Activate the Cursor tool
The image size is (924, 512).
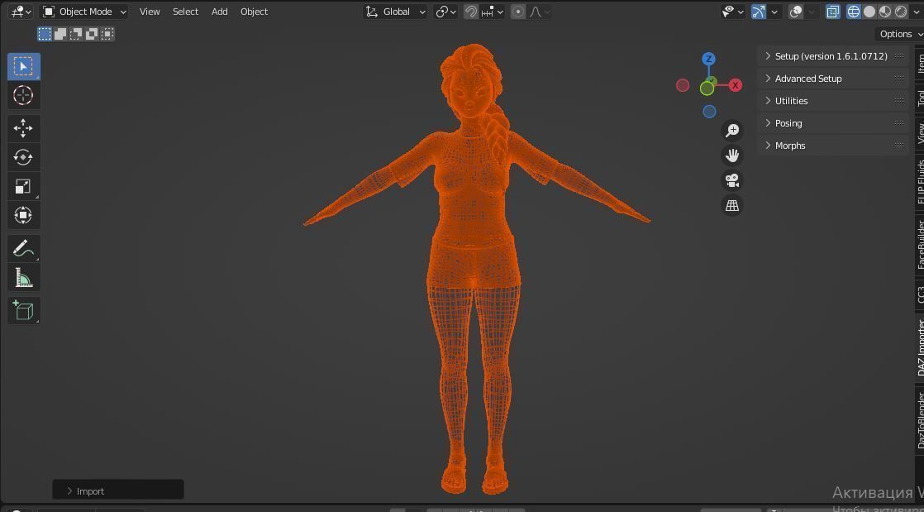[x=24, y=96]
